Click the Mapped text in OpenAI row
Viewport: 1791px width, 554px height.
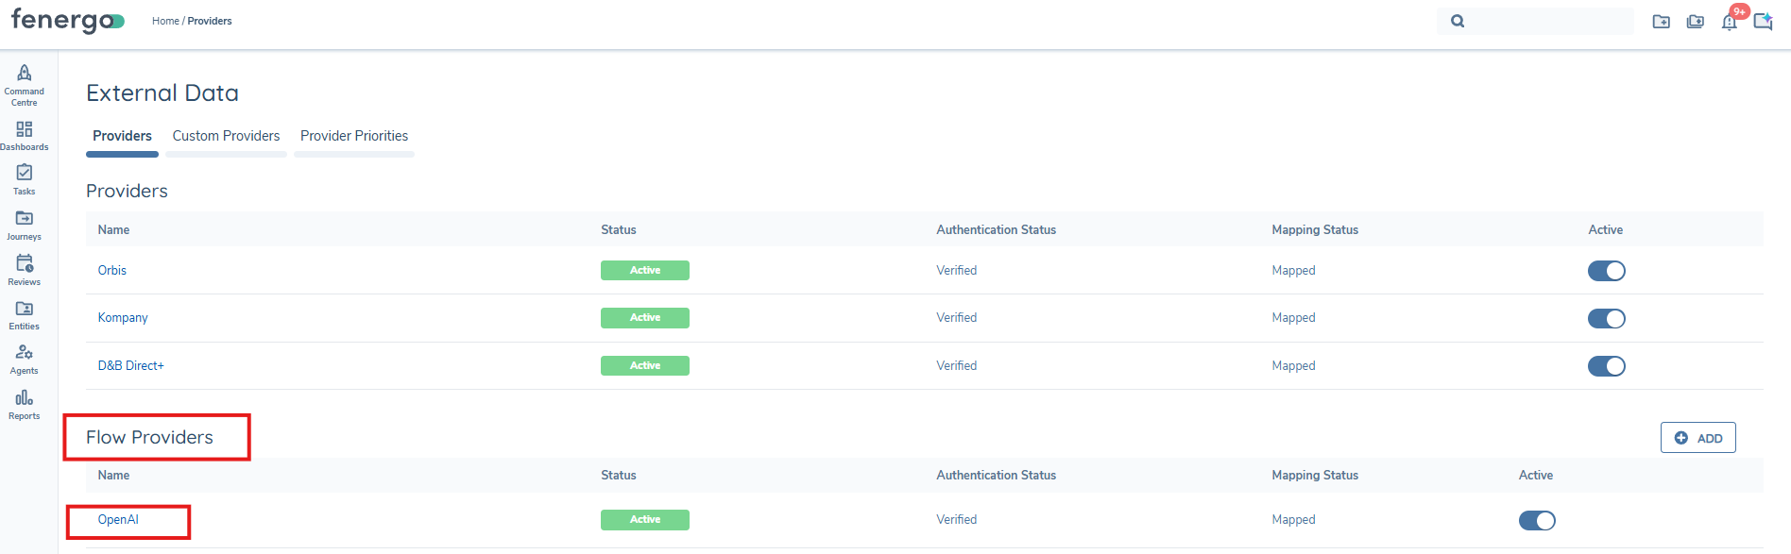point(1293,519)
